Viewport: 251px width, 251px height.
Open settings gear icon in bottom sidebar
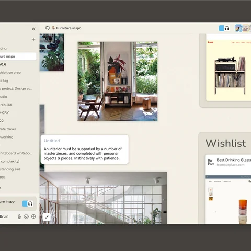click(x=33, y=216)
